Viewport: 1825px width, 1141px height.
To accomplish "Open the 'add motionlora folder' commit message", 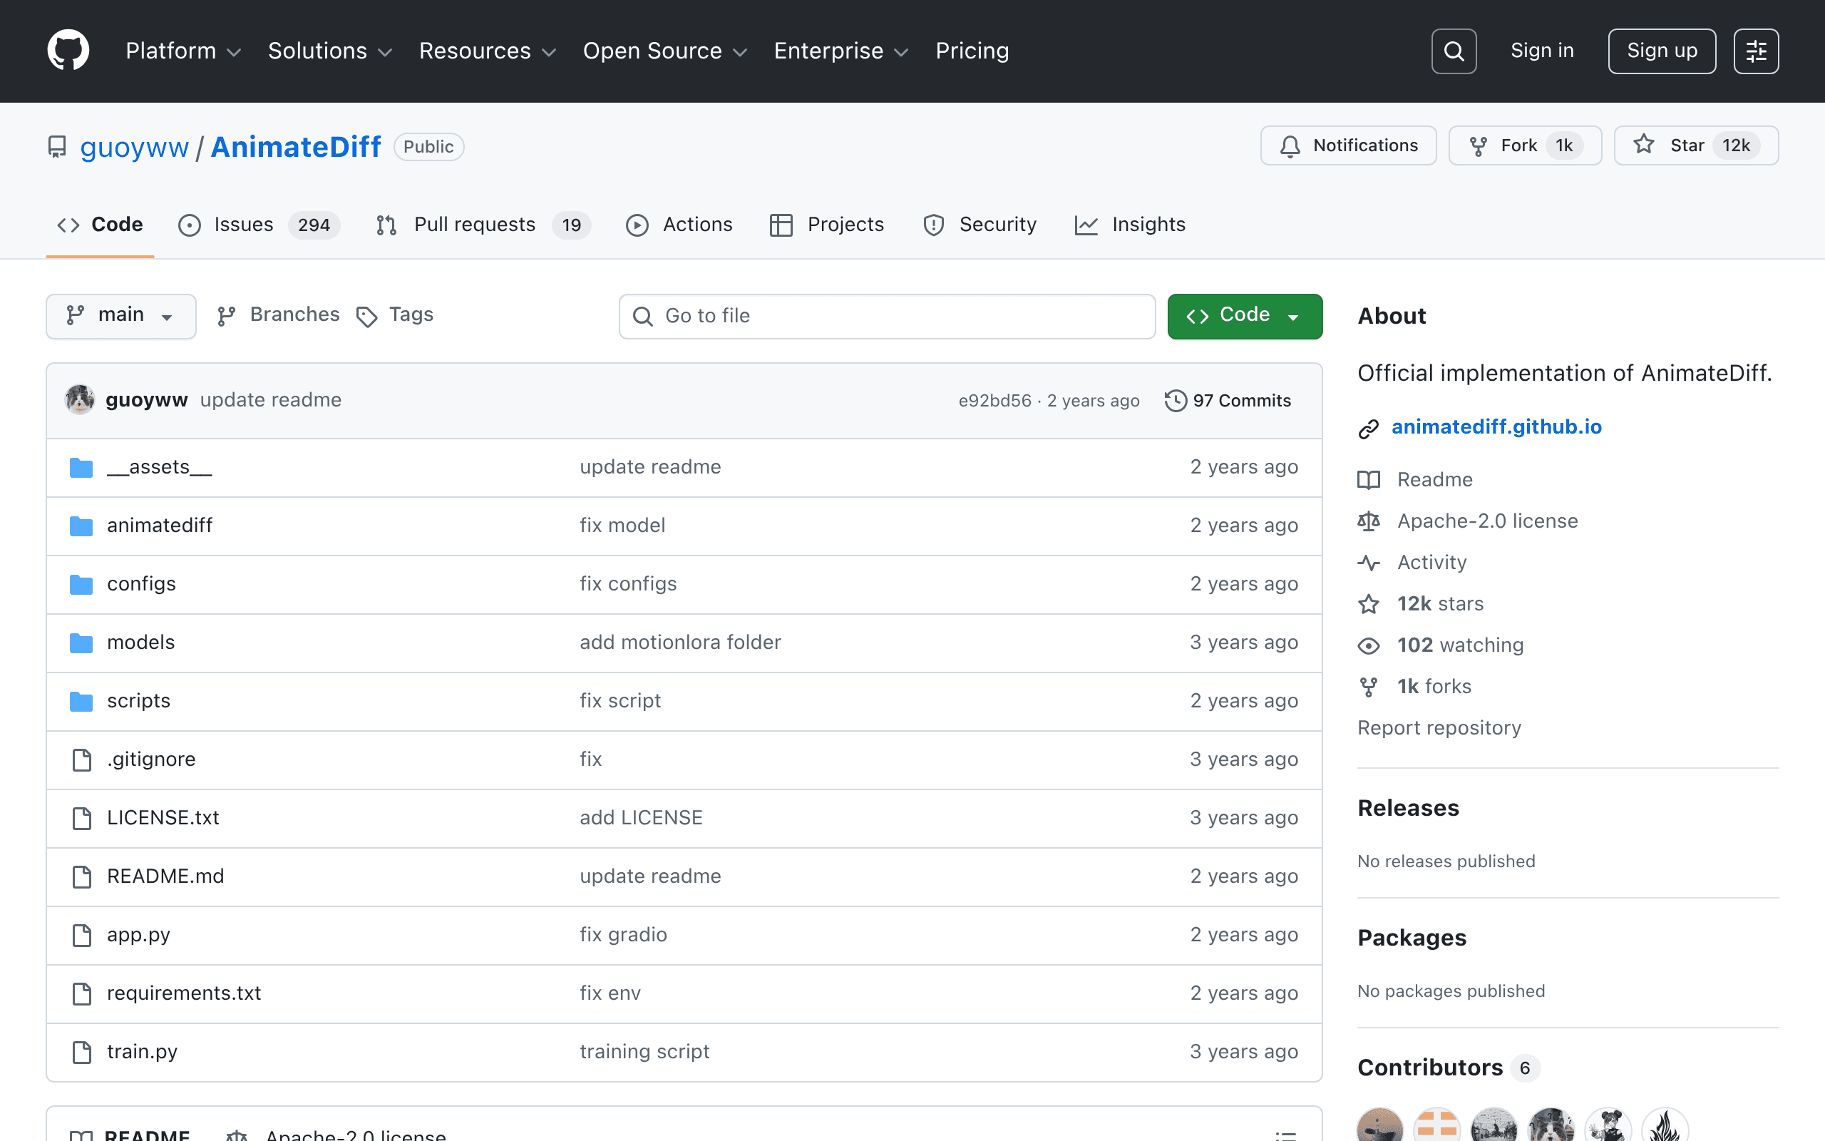I will [x=680, y=643].
